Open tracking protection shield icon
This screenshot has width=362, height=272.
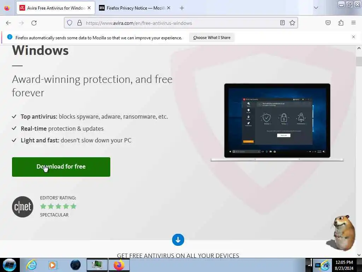point(70,23)
